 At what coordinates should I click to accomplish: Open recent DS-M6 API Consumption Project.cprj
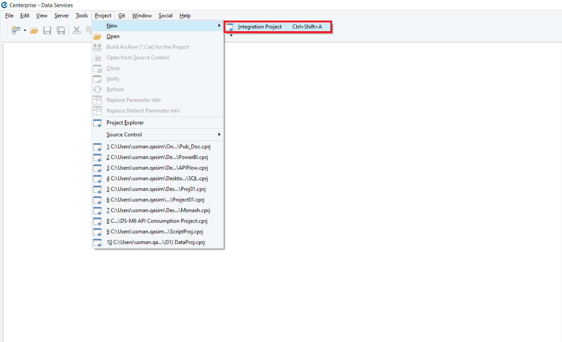pyautogui.click(x=158, y=221)
